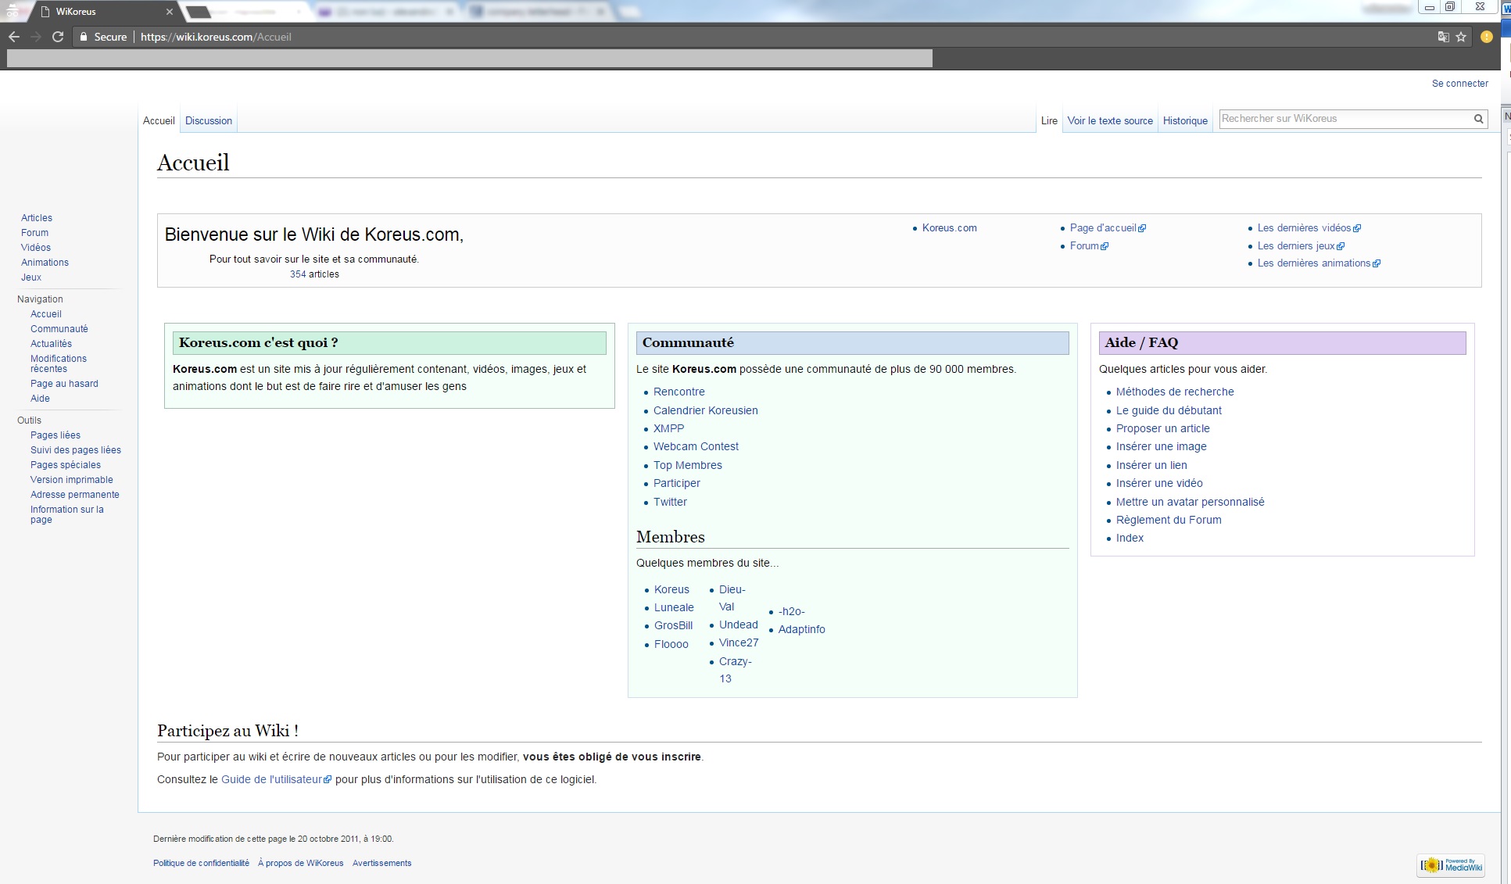Image resolution: width=1511 pixels, height=884 pixels.
Task: Open Méthodes de recherche help article
Action: (x=1174, y=392)
